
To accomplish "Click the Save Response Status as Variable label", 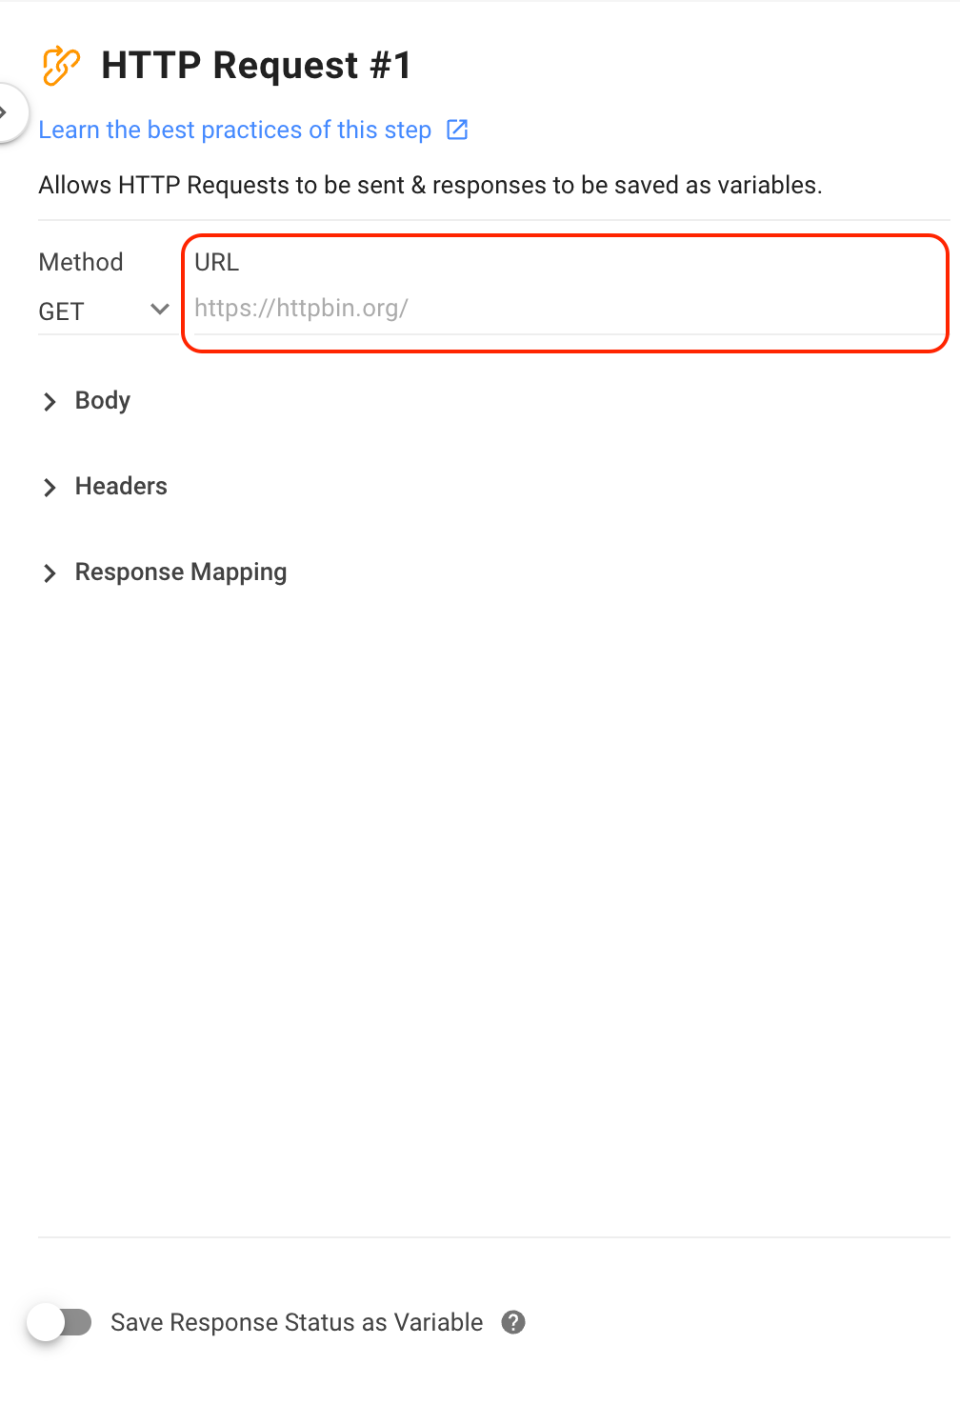I will (x=297, y=1322).
